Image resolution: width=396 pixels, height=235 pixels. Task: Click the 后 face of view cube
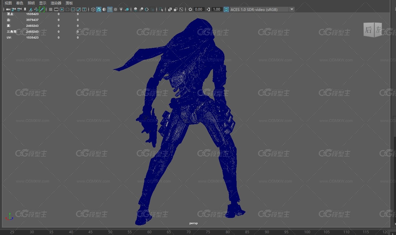(369, 30)
